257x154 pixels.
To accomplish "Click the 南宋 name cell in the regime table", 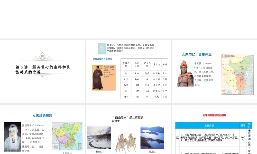I will [126, 97].
